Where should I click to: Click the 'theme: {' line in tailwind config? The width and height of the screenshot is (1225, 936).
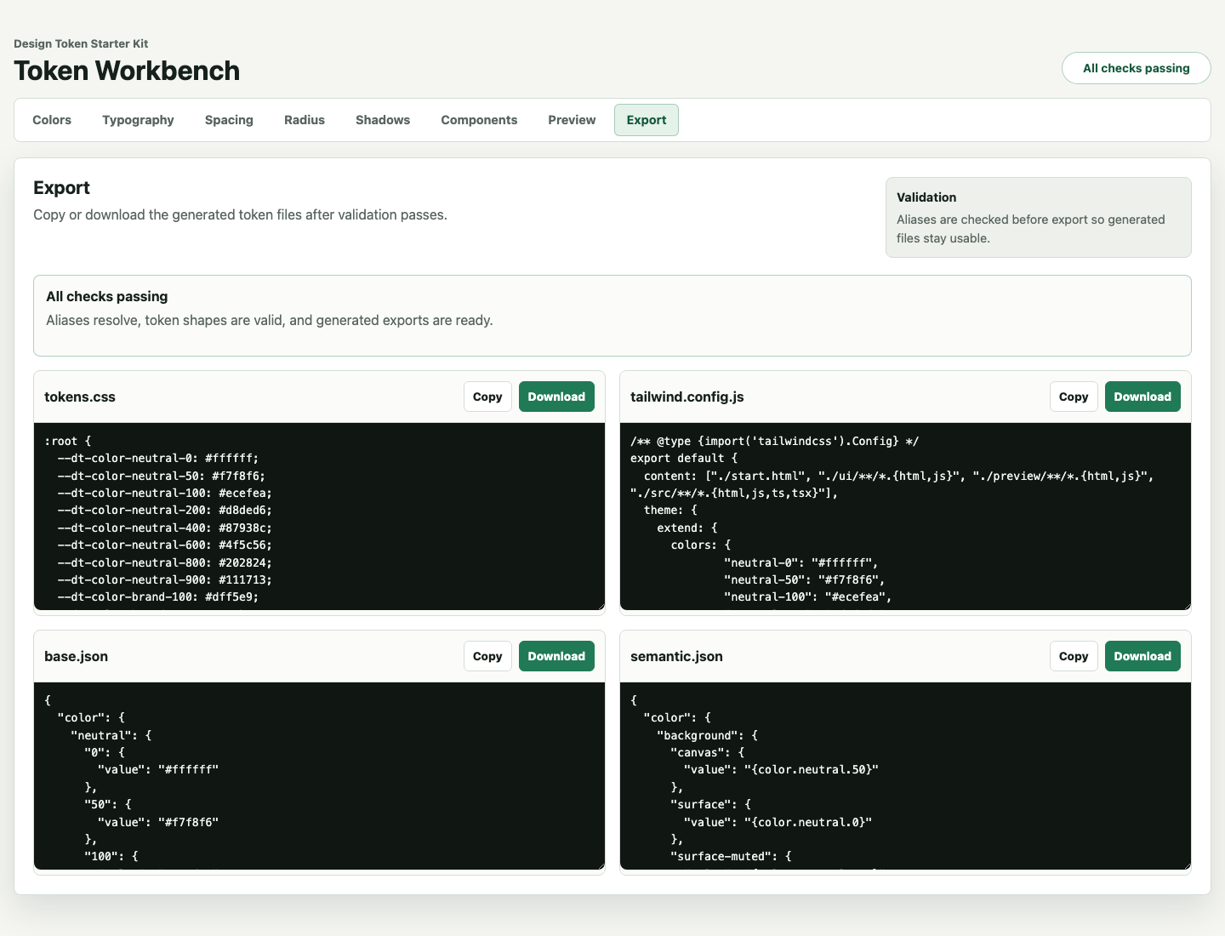670,510
